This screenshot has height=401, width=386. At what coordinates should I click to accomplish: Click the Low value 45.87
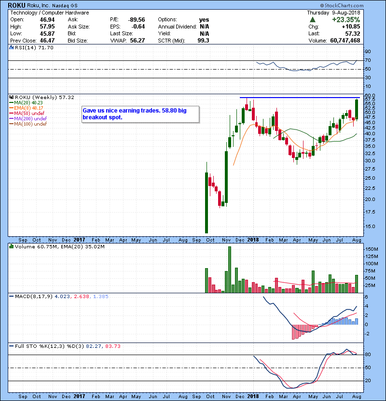(47, 33)
